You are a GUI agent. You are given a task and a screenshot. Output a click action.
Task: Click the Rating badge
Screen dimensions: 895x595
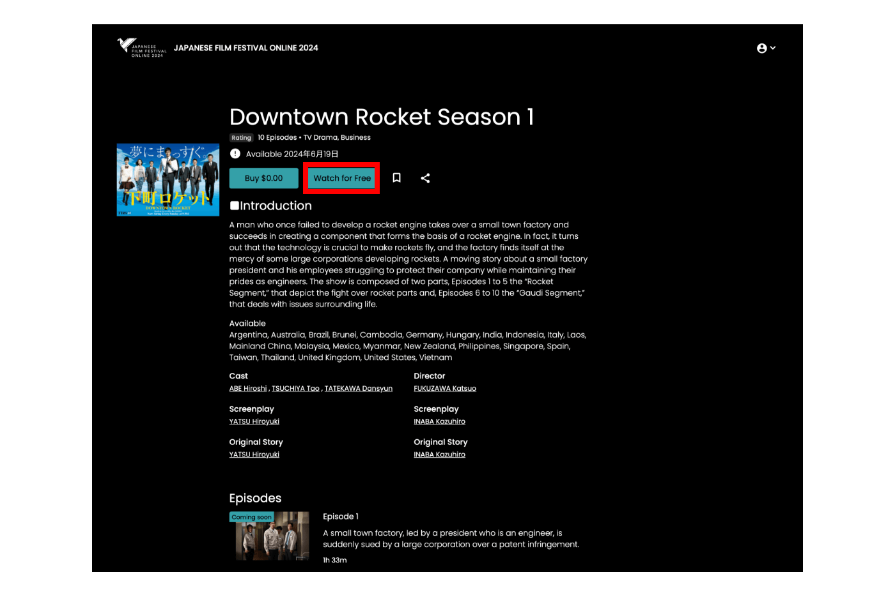pyautogui.click(x=242, y=138)
